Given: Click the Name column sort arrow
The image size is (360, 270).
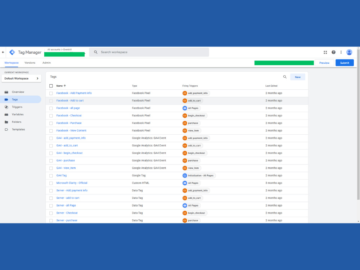Looking at the screenshot, I should [x=65, y=86].
